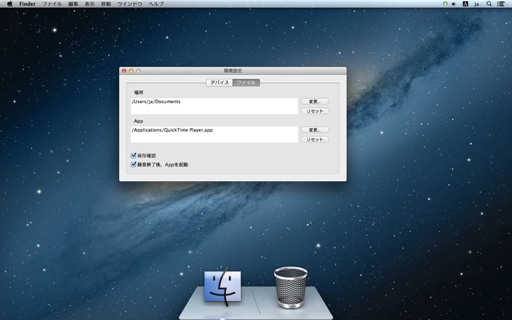Select the ファイル tab
Image resolution: width=512 pixels, height=320 pixels.
click(246, 83)
